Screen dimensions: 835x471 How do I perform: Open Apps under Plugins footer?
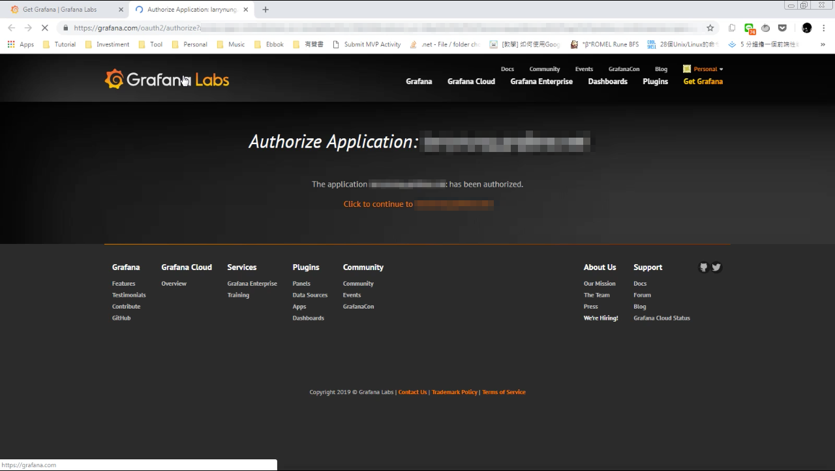[299, 307]
